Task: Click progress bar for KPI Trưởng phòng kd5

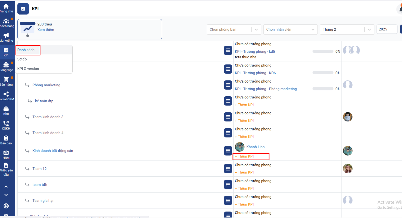Action: point(323,51)
